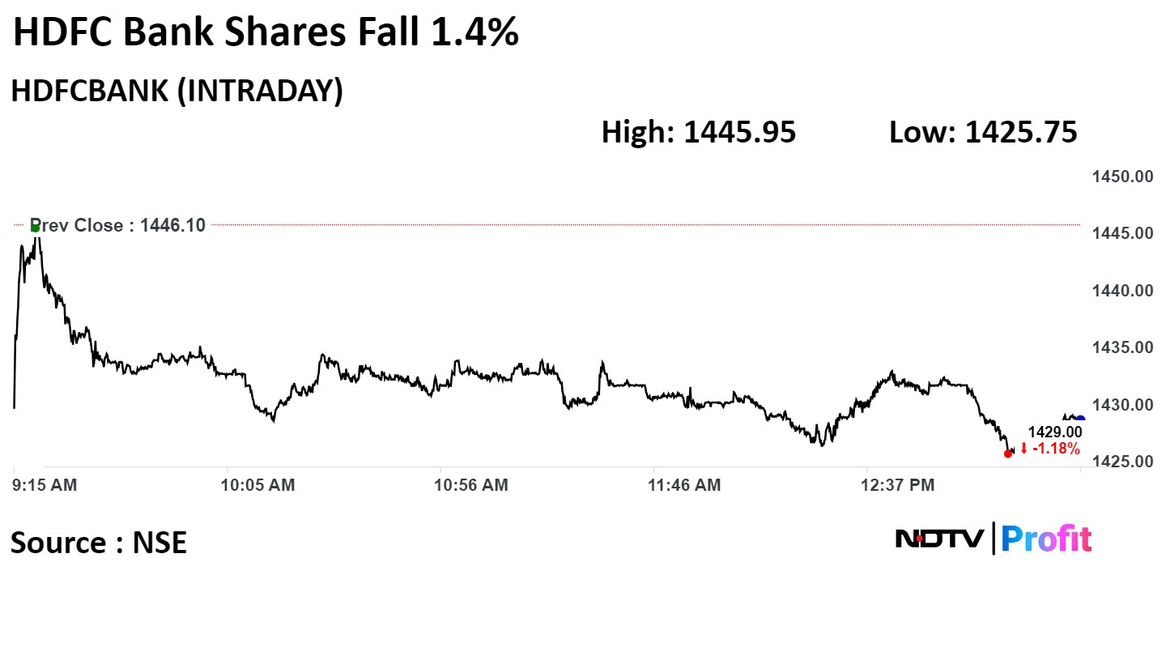Click the 1450.00 price axis label
Viewport: 1166px width, 656px height.
[x=1121, y=177]
